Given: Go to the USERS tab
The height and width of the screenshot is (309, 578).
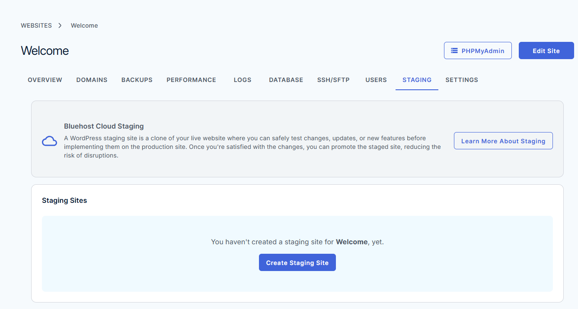Looking at the screenshot, I should pos(376,80).
